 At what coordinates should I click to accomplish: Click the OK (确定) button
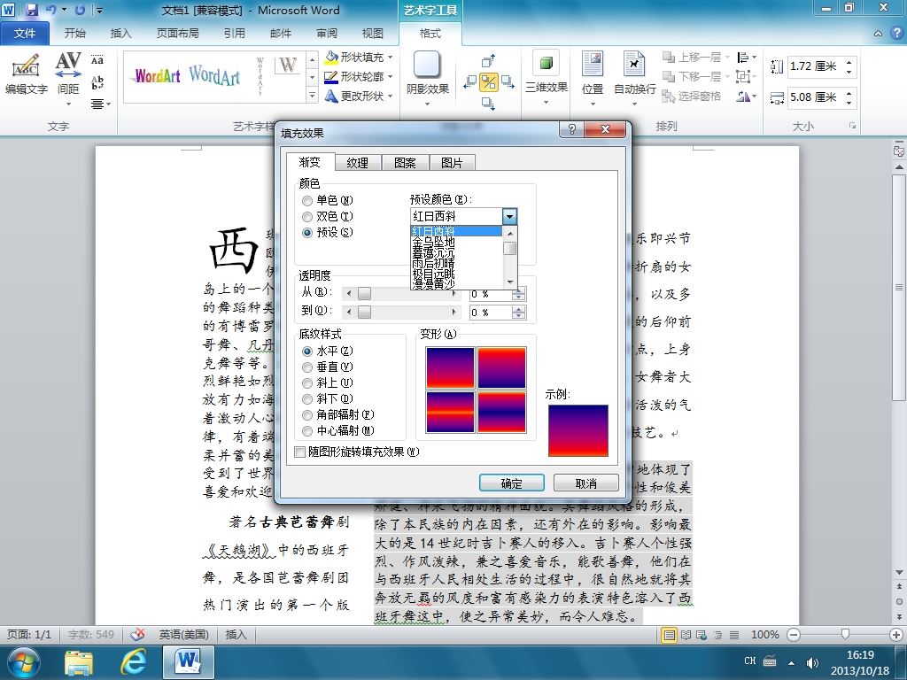(x=511, y=483)
